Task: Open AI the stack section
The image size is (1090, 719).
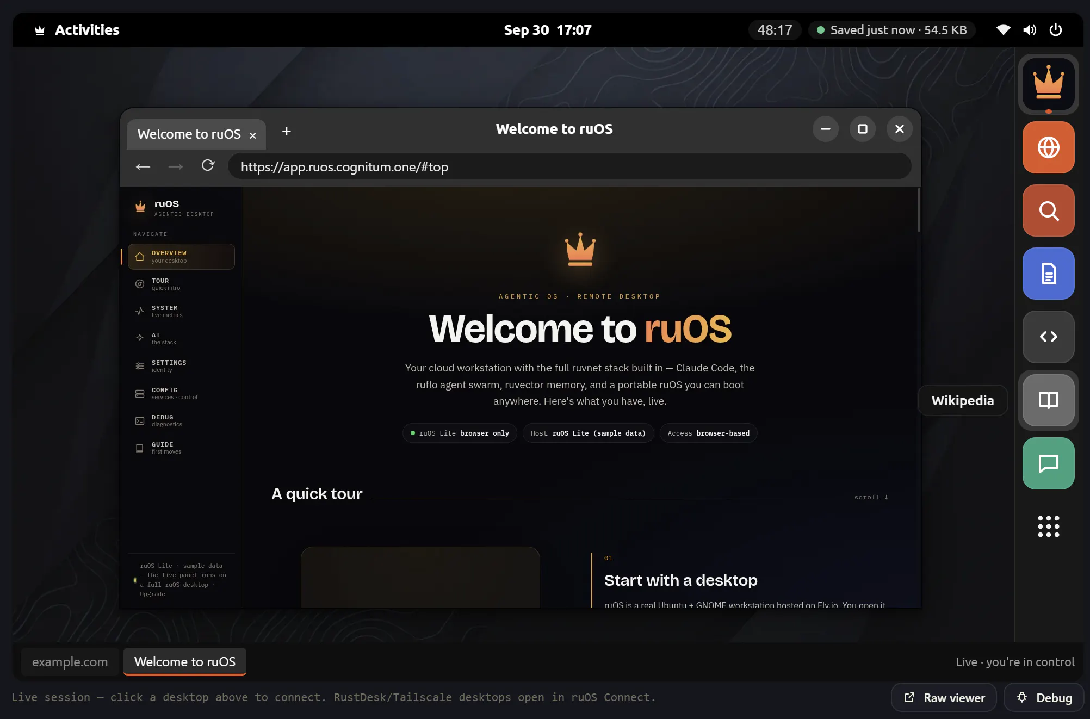Action: pos(181,338)
